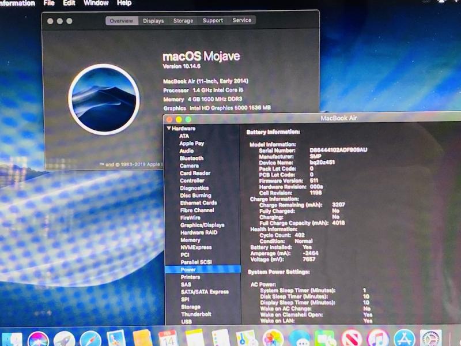Click the Full Charge Capacity value 4018
461x346 pixels.
[338, 223]
